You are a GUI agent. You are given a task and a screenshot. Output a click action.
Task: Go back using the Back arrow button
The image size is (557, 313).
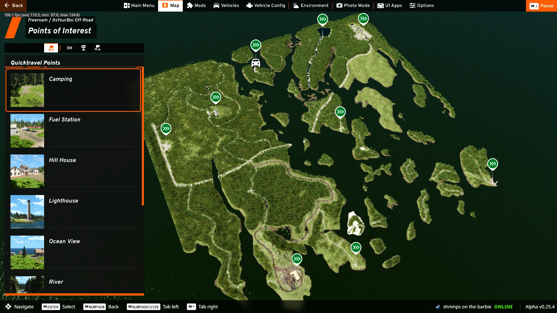tap(13, 6)
